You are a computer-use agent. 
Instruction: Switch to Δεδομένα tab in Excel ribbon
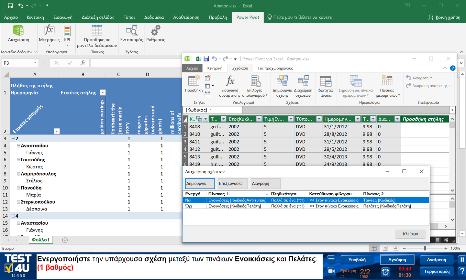(x=154, y=17)
